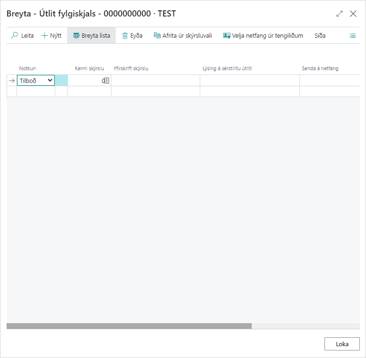The width and height of the screenshot is (366, 358).
Task: Click the Eyða trash can icon
Action: click(x=125, y=35)
